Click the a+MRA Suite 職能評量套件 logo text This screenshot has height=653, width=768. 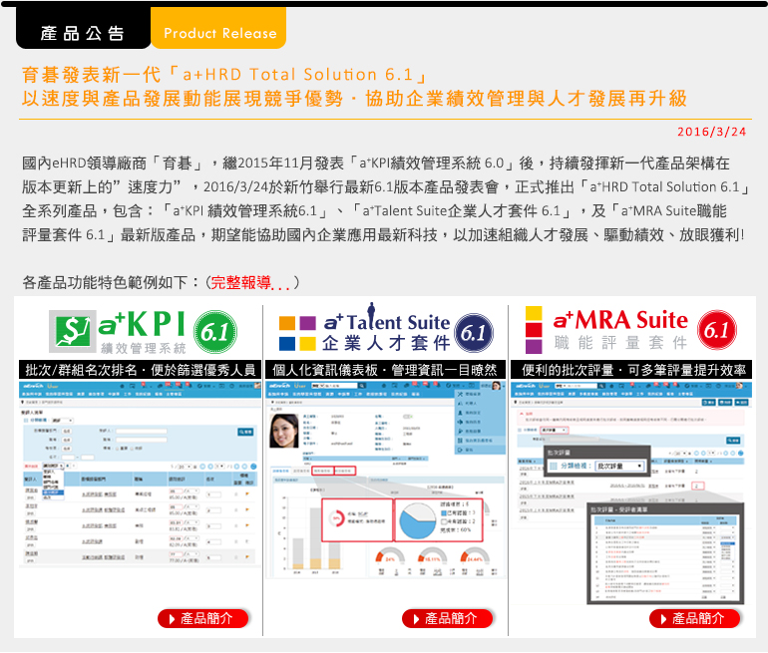621,330
